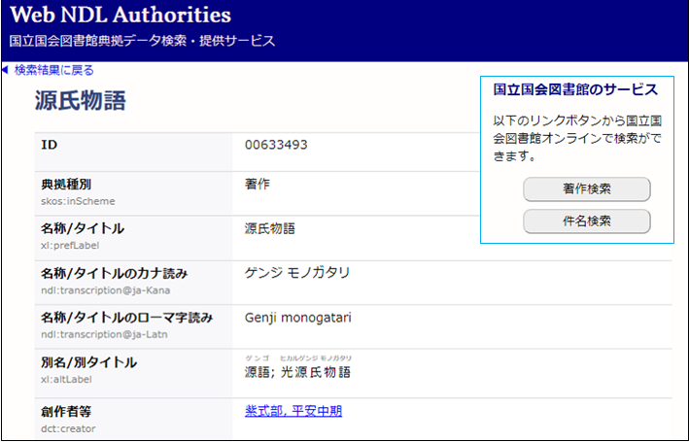Click the back arrow icon beside 検索結果に戻る
Screen dimensions: 689x442
coord(6,70)
